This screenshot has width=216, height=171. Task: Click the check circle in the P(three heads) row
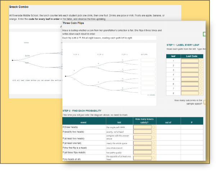[x=153, y=127]
